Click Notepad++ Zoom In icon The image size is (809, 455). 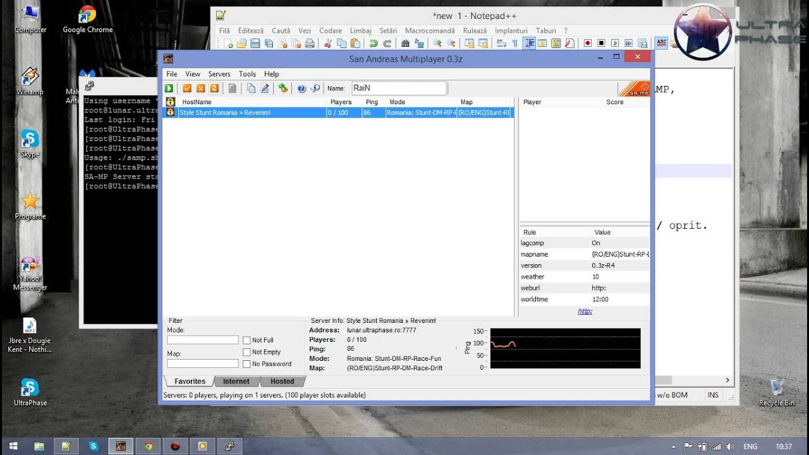click(437, 44)
